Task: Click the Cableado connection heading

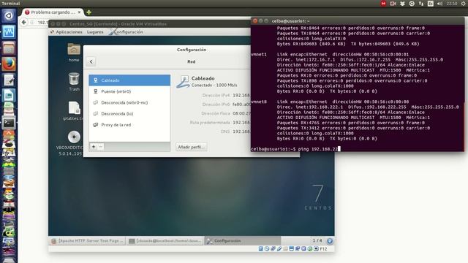Action: click(203, 78)
